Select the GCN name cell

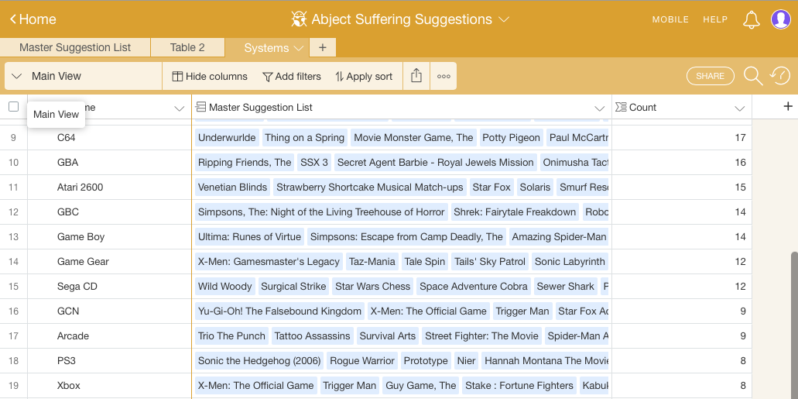coord(109,311)
